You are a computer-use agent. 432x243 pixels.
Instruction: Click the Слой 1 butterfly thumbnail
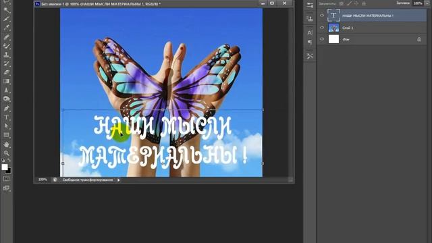333,28
